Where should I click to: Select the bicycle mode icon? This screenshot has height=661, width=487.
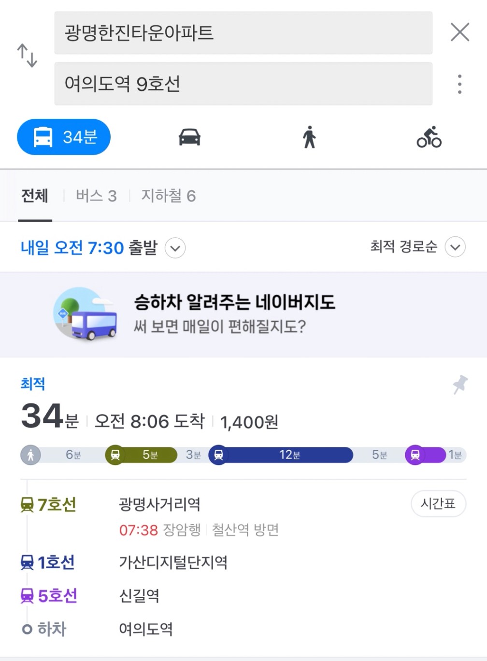tap(429, 137)
